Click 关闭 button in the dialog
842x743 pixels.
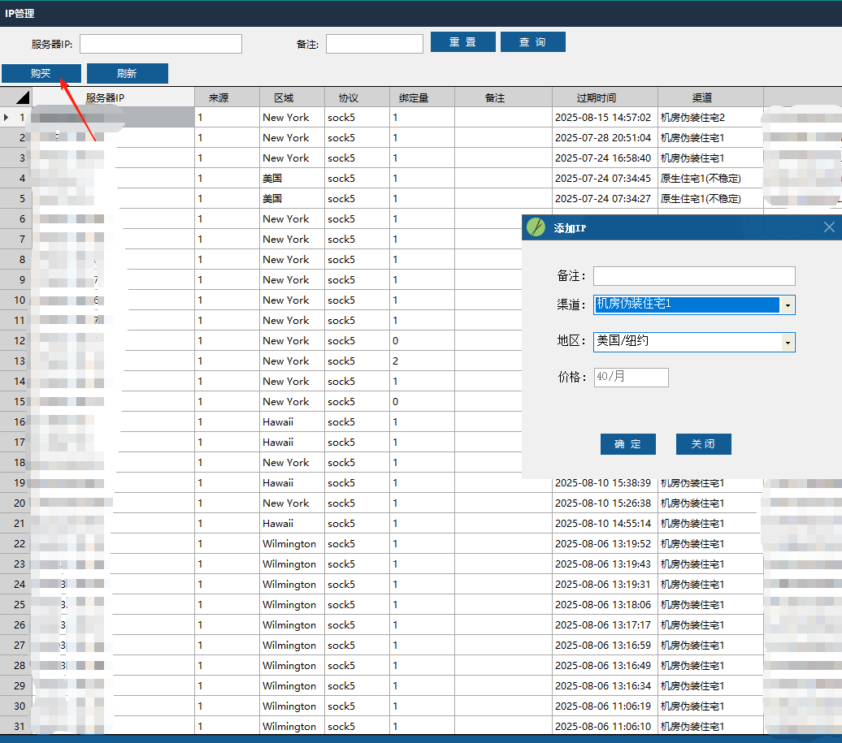703,444
